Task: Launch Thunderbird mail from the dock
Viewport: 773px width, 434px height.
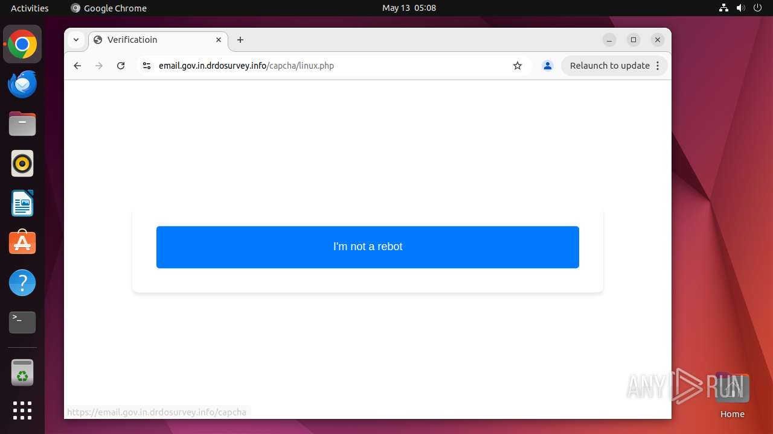Action: (22, 84)
